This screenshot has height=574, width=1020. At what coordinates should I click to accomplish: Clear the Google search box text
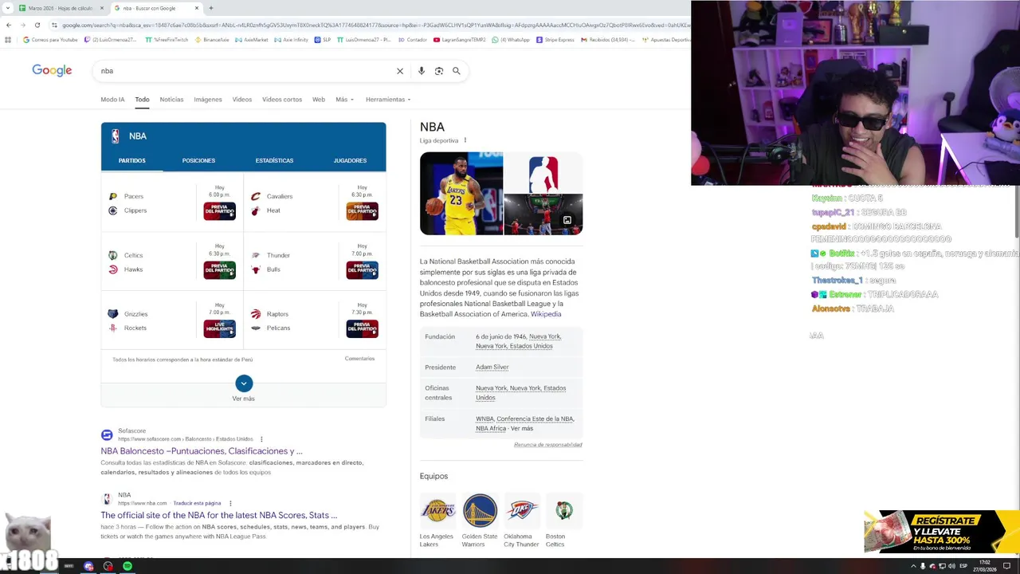click(x=400, y=71)
